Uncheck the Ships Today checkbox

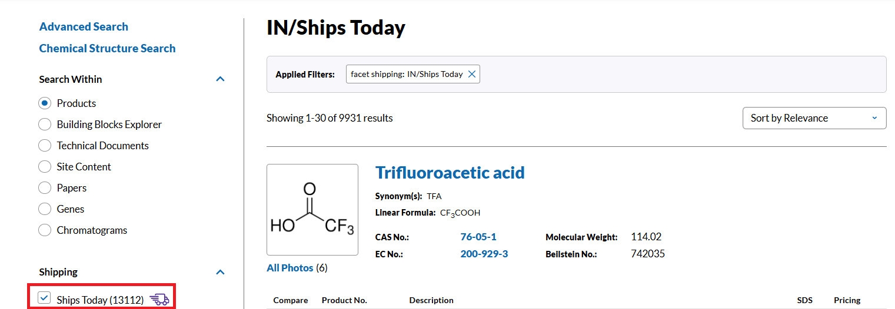tap(44, 298)
